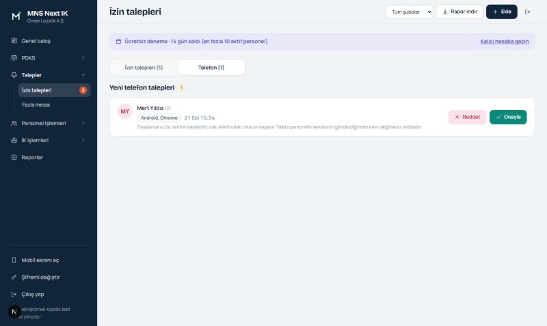
Task: Click the PDKS calendar icon
Action: [14, 58]
